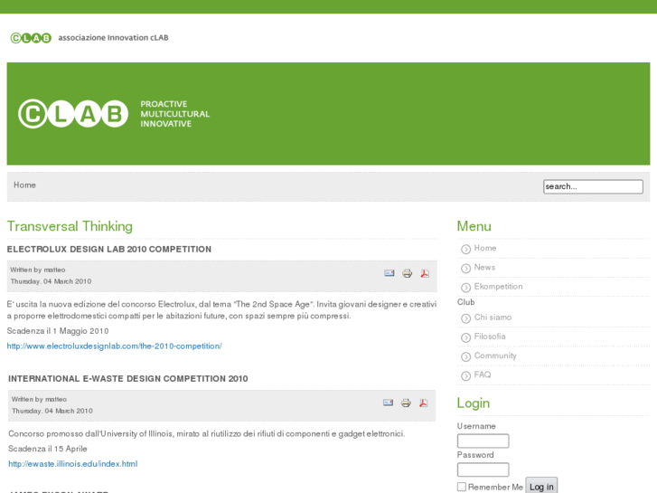
Task: Click the arrow icon beside Home in the Menu
Action: tap(466, 250)
